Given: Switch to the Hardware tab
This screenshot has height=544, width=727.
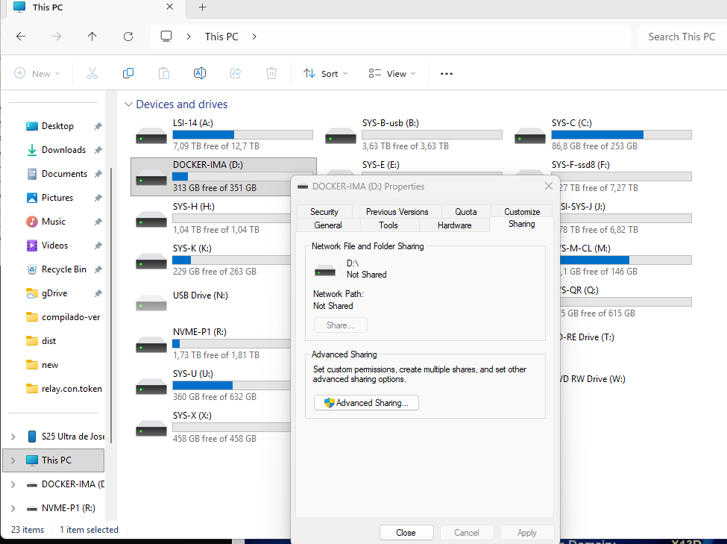Looking at the screenshot, I should pyautogui.click(x=454, y=225).
